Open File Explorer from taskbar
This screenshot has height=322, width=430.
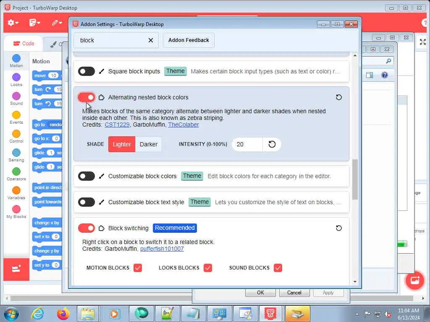(87, 314)
